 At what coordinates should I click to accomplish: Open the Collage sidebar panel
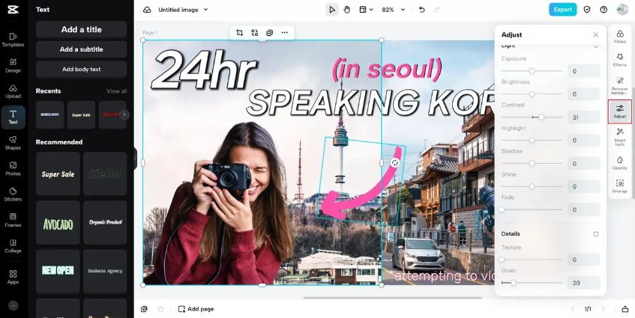coord(13,245)
